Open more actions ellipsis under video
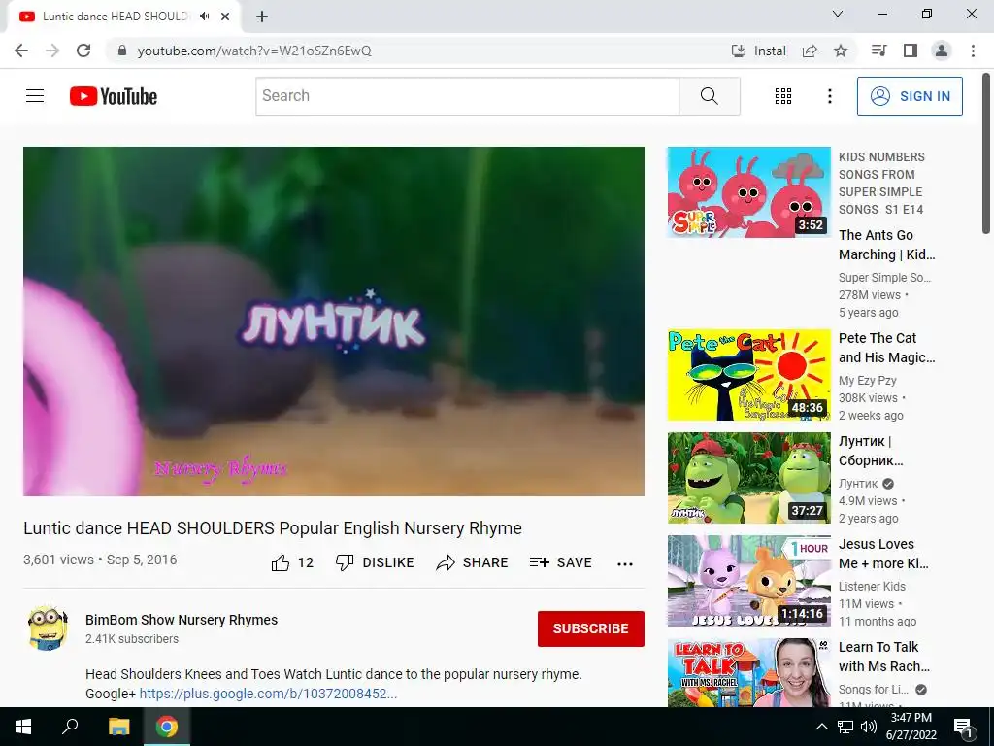 tap(625, 564)
